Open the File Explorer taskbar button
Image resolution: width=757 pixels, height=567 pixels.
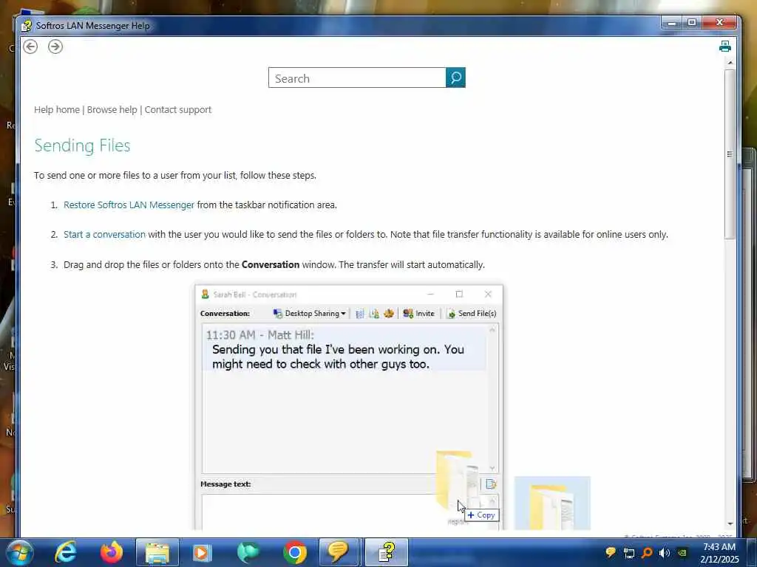tap(157, 552)
